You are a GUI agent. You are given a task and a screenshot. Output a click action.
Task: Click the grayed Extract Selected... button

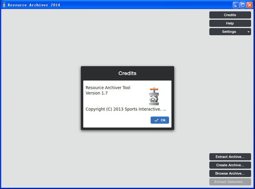pos(230,182)
